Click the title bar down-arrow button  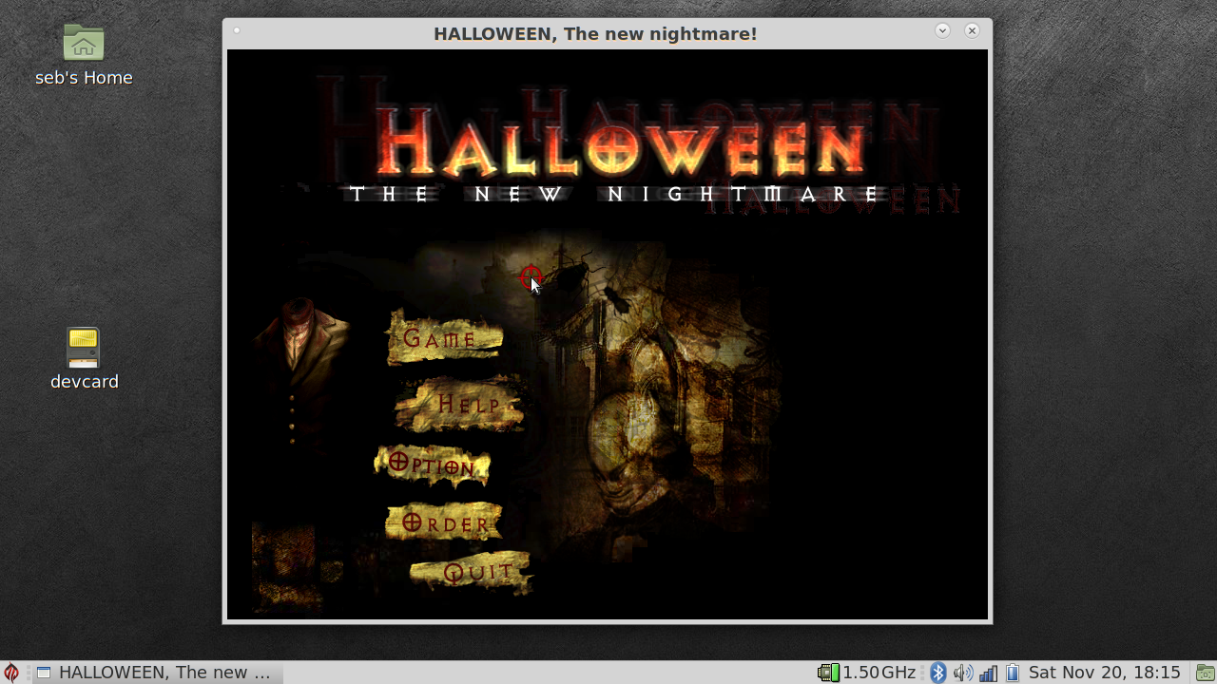[942, 30]
